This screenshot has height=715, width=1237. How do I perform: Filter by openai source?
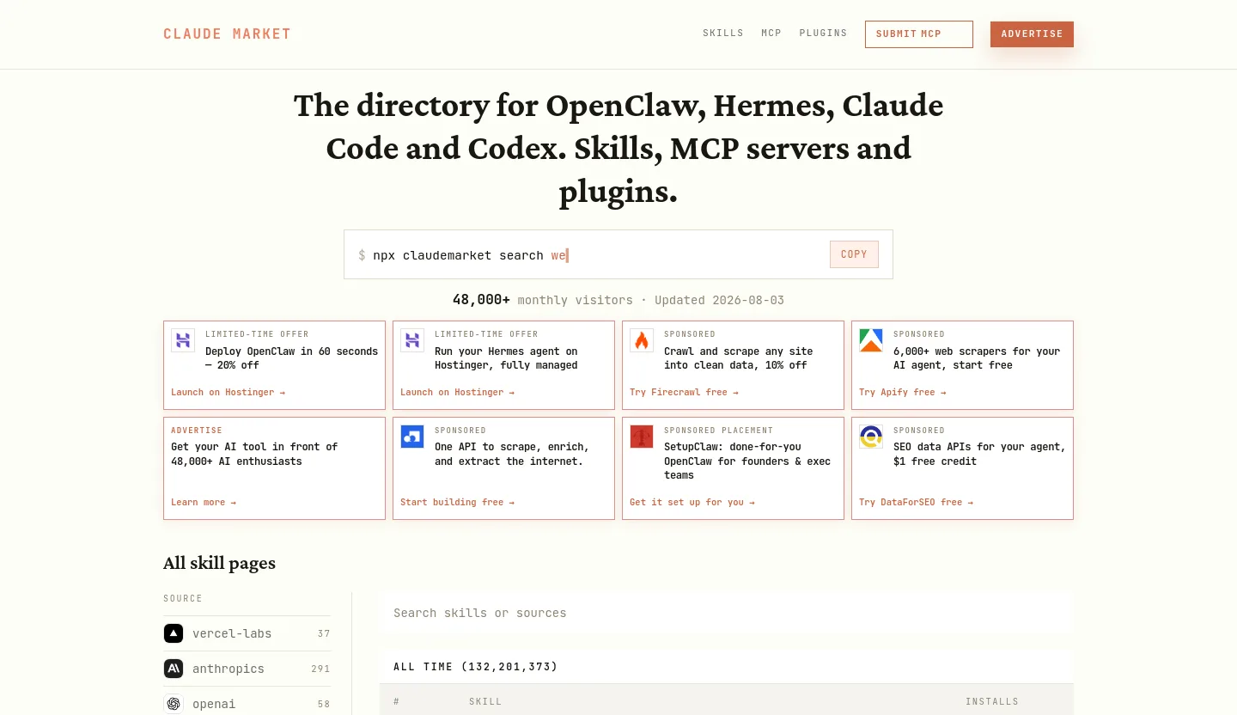point(247,704)
